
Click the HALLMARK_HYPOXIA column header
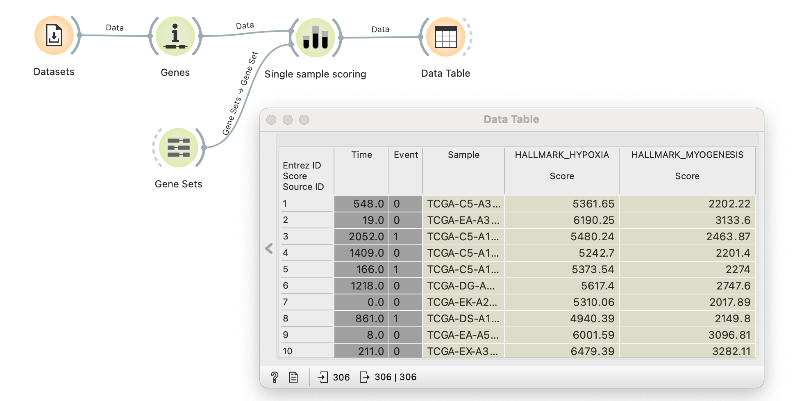[561, 155]
